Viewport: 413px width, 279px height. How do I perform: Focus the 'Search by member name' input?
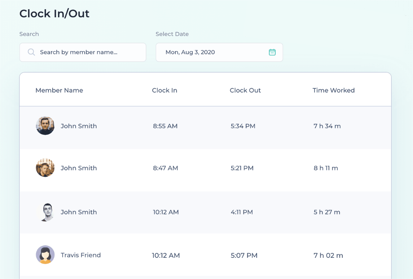click(x=88, y=52)
